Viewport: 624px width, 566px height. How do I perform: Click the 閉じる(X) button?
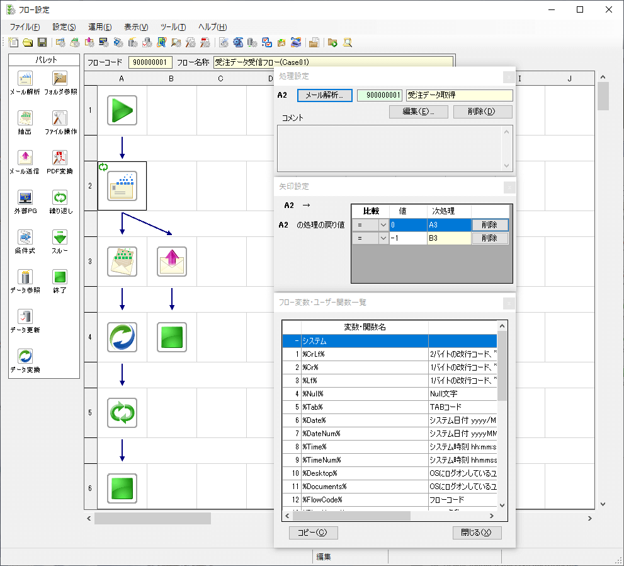pos(477,533)
